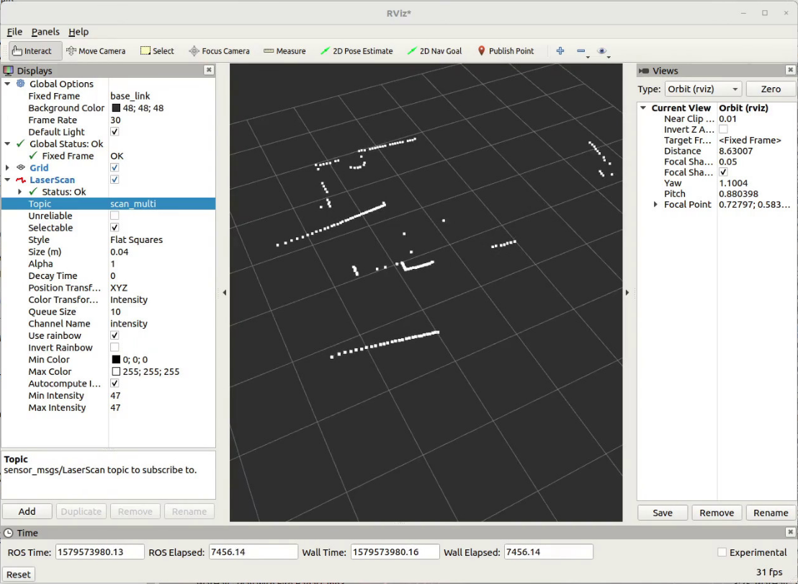Image resolution: width=798 pixels, height=584 pixels.
Task: Expand the Grid display item
Action: click(8, 168)
